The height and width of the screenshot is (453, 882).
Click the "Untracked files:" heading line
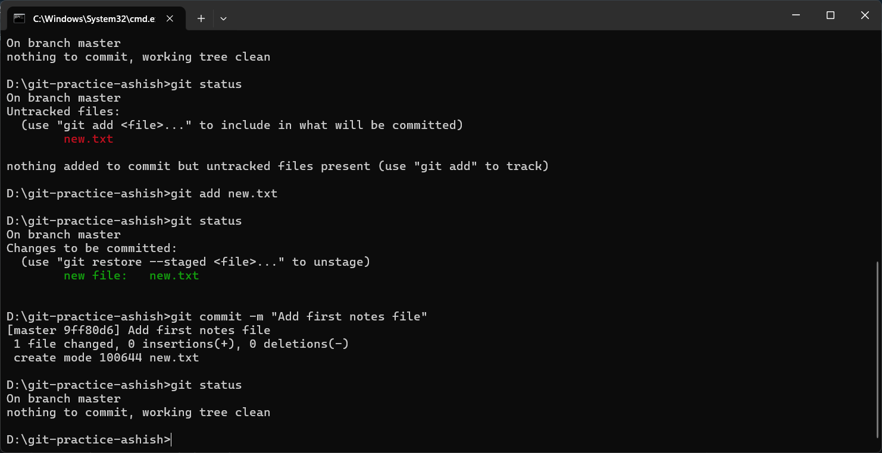63,112
